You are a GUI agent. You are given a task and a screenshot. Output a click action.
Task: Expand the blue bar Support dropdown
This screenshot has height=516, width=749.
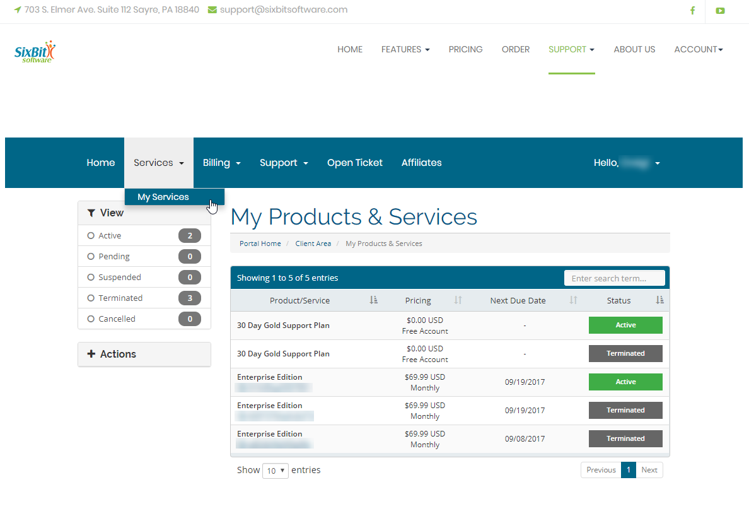click(284, 163)
